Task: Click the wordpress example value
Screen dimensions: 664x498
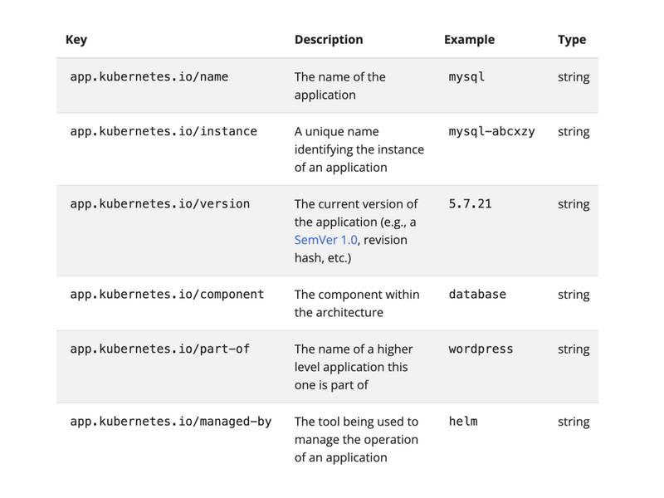Action: (x=481, y=349)
